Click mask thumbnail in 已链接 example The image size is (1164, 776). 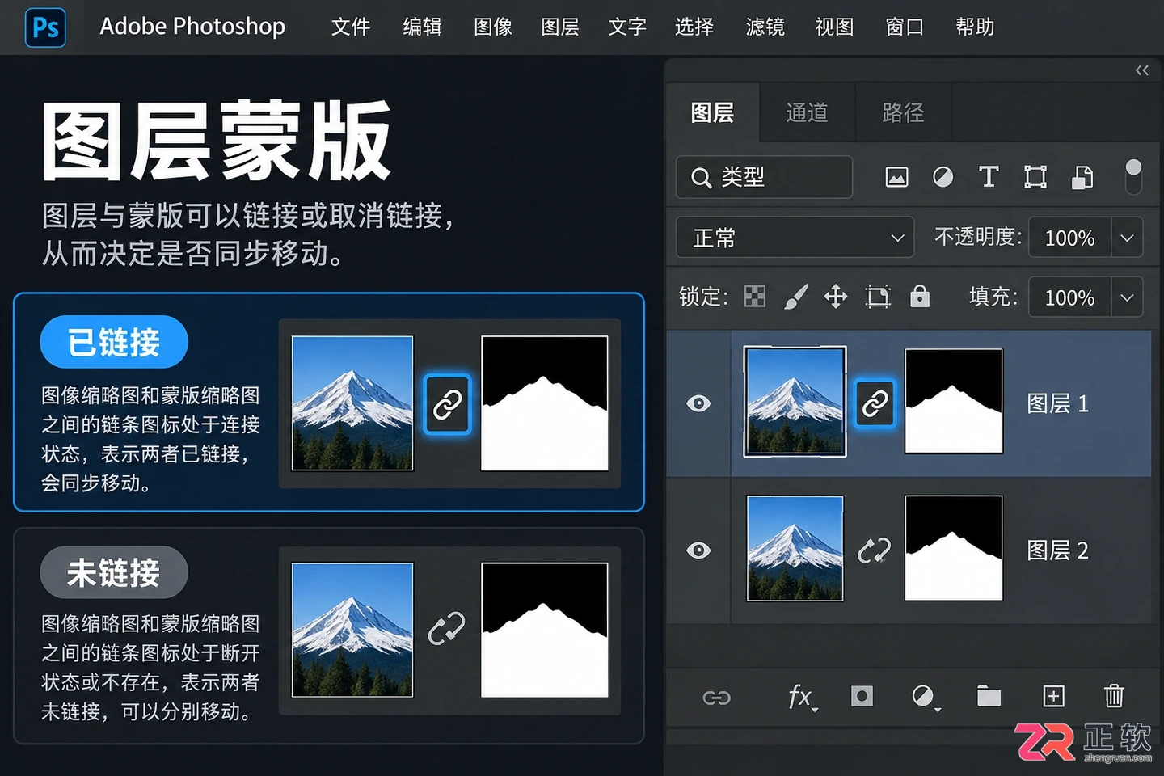pos(544,403)
